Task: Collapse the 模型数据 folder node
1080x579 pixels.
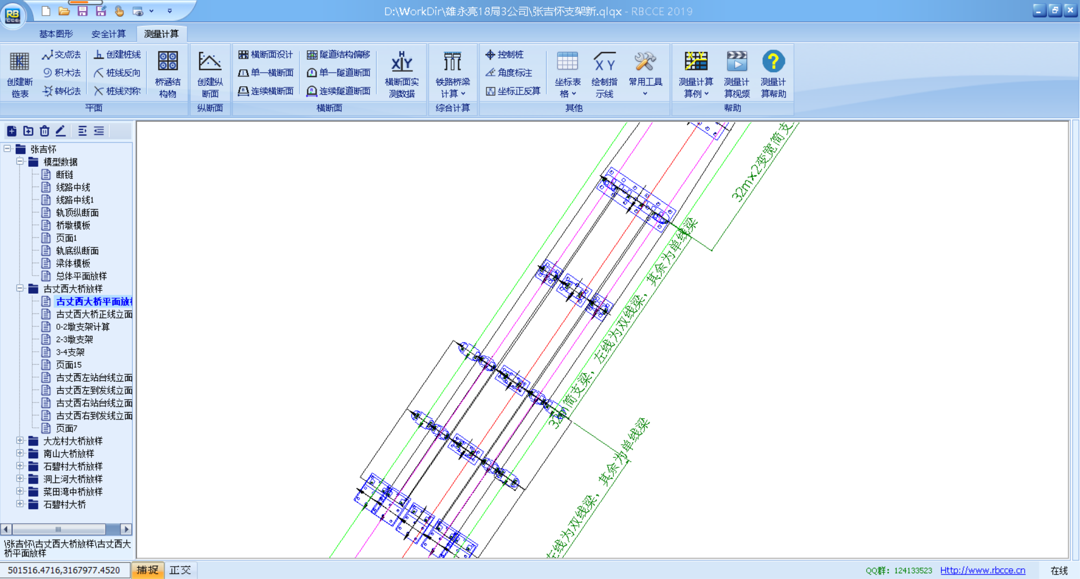Action: (20, 162)
